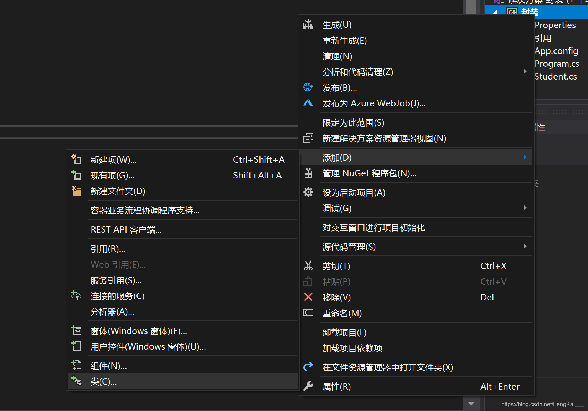
Task: Click the new item icon by 新建项
Action: 76,159
